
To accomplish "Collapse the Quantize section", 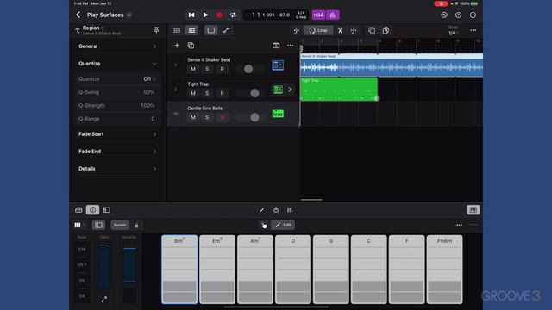I will pos(117,64).
